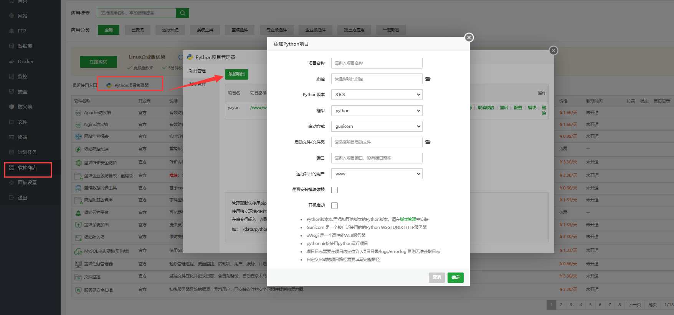Screen dimensions: 674x315
Task: Click the 项目名称 input field
Action: (377, 63)
